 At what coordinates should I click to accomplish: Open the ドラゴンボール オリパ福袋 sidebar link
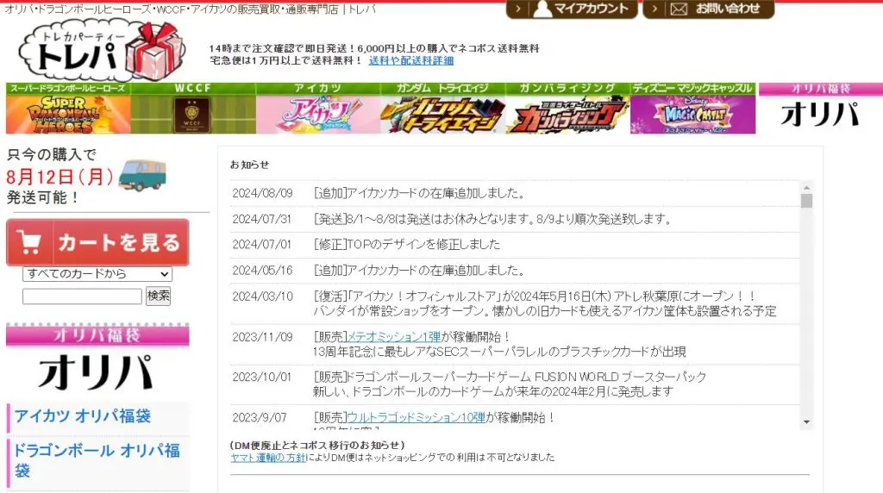(97, 461)
